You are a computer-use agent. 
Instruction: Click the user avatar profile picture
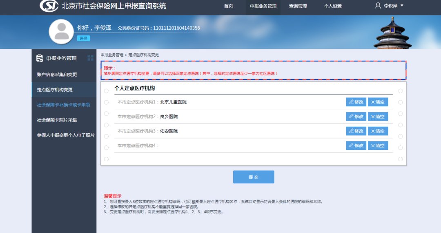point(61,31)
